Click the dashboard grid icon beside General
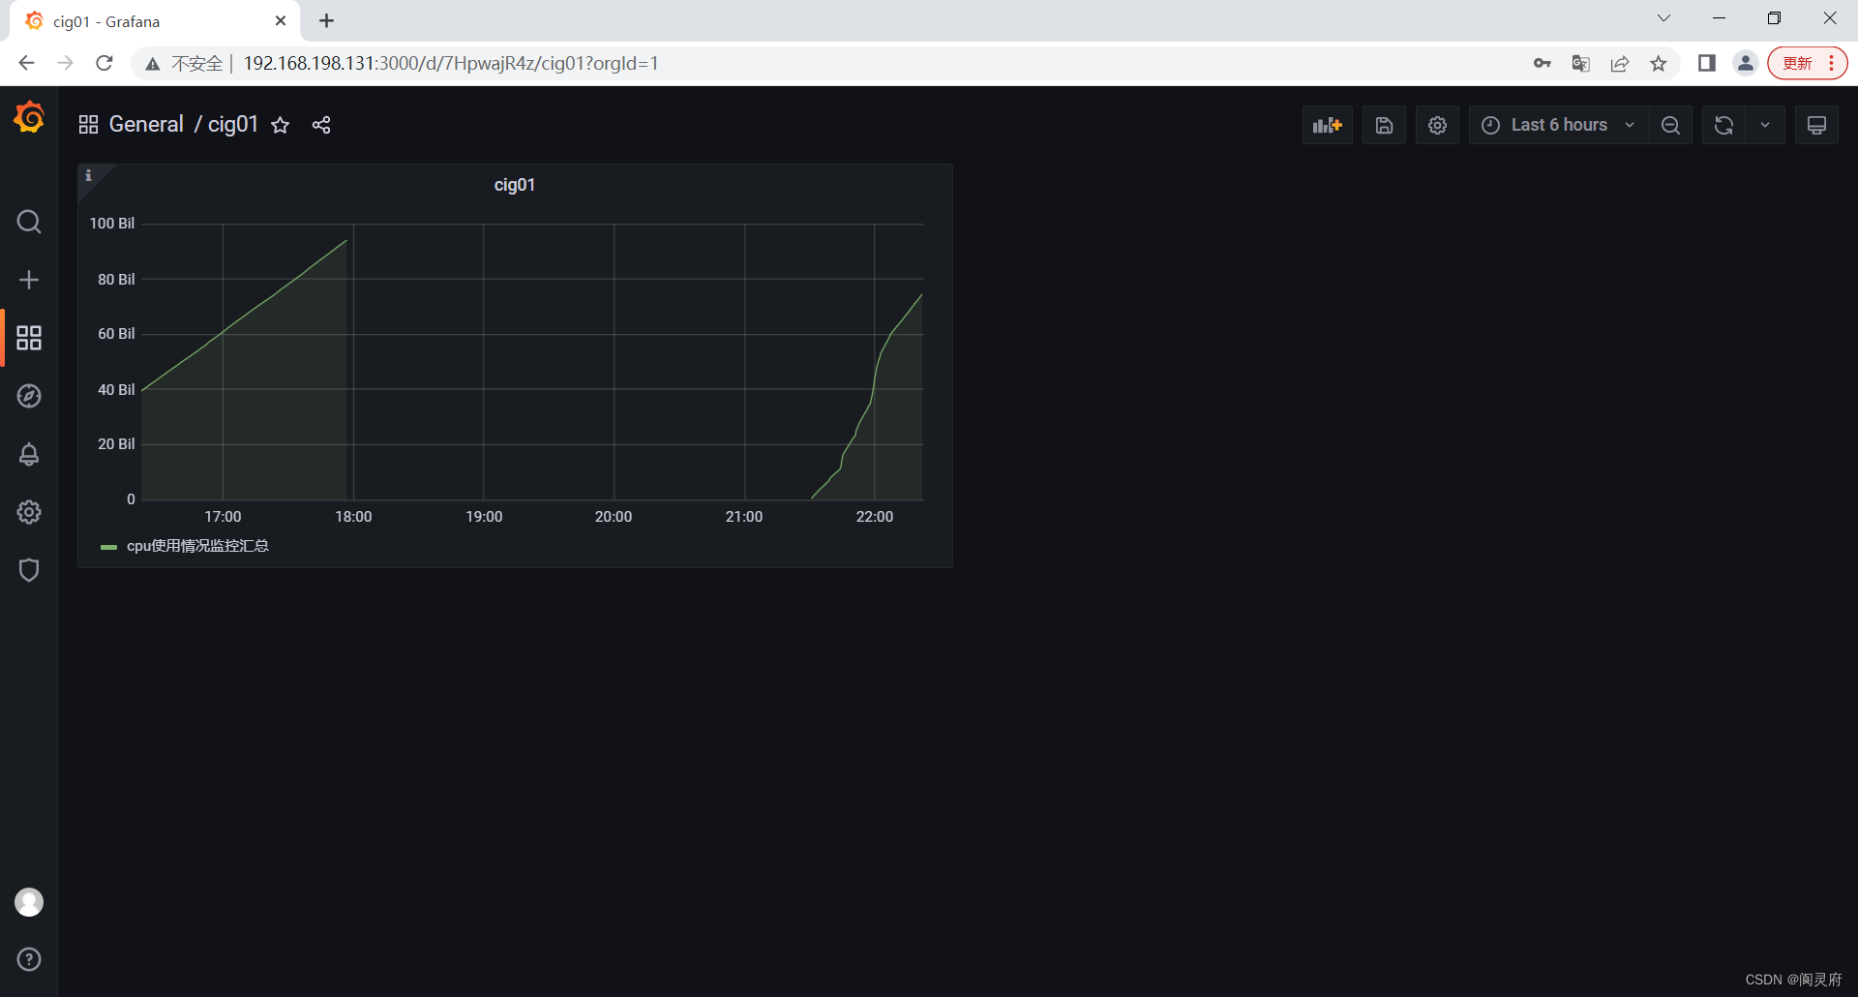 (x=88, y=125)
